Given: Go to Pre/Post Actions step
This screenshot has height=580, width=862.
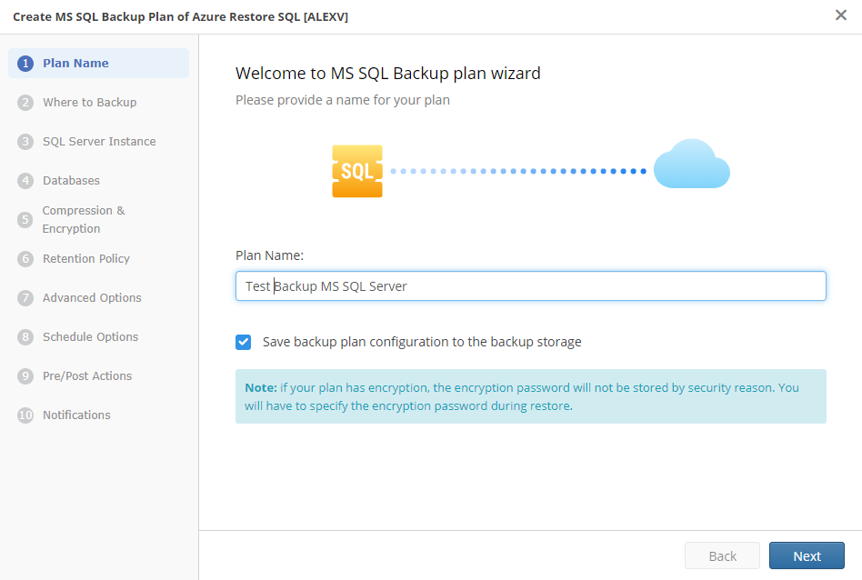Looking at the screenshot, I should click(87, 376).
